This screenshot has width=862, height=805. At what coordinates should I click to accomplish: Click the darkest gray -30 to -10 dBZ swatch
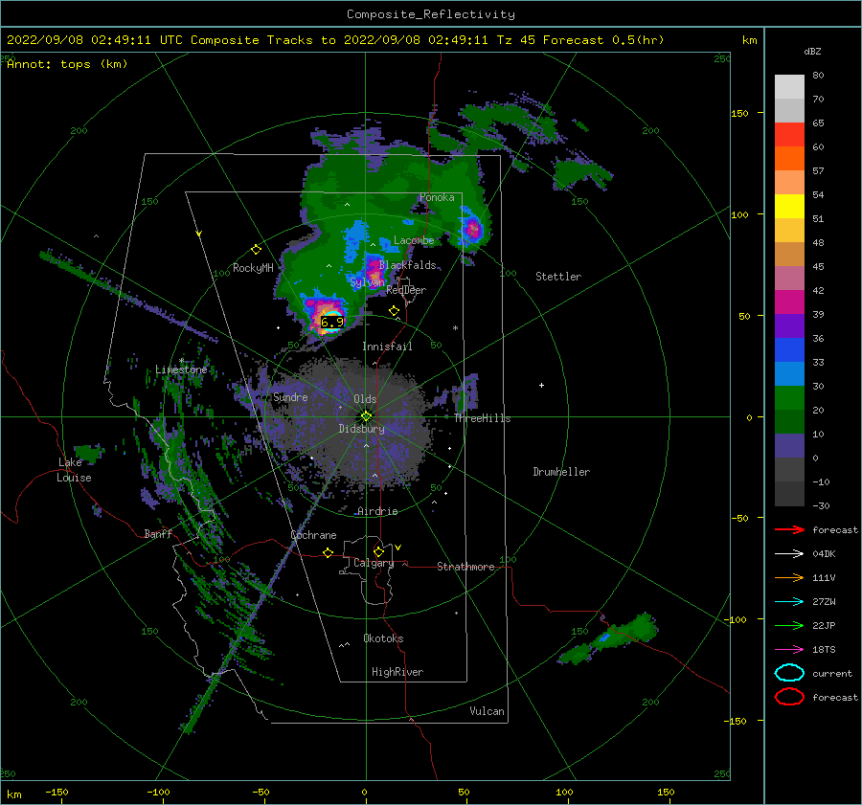(789, 494)
